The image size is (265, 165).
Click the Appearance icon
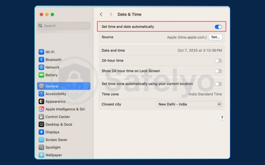(x=41, y=101)
